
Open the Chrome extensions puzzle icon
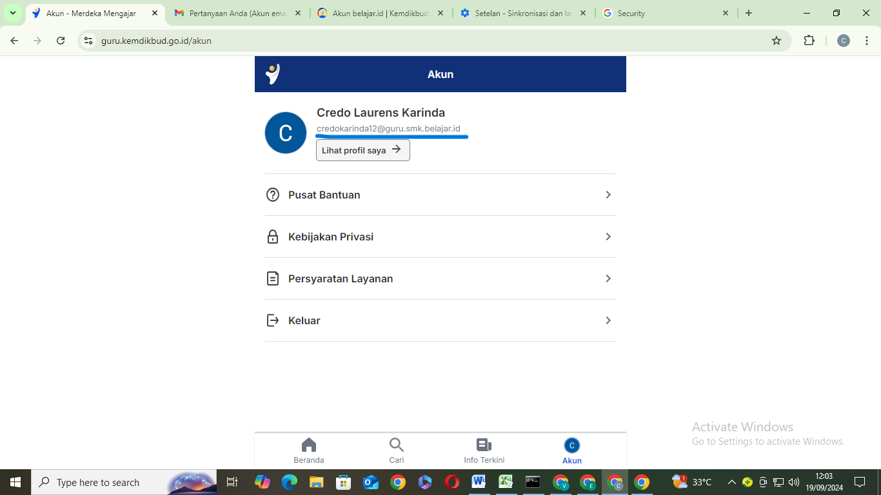(x=809, y=41)
